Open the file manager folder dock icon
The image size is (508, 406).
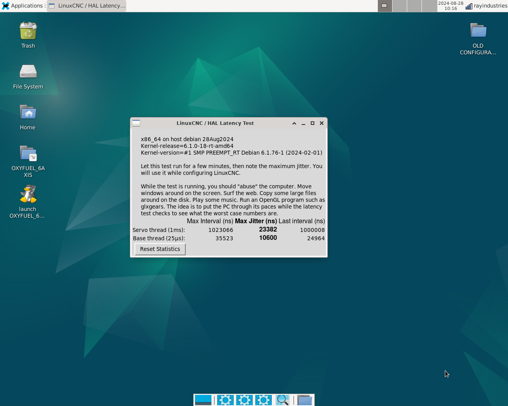coord(305,400)
